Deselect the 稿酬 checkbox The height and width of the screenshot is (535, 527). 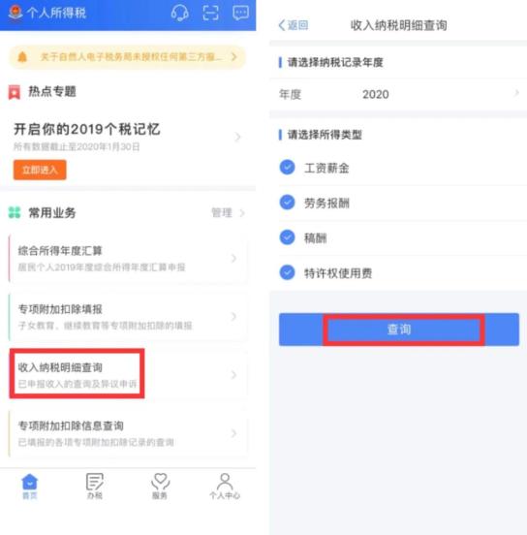287,237
